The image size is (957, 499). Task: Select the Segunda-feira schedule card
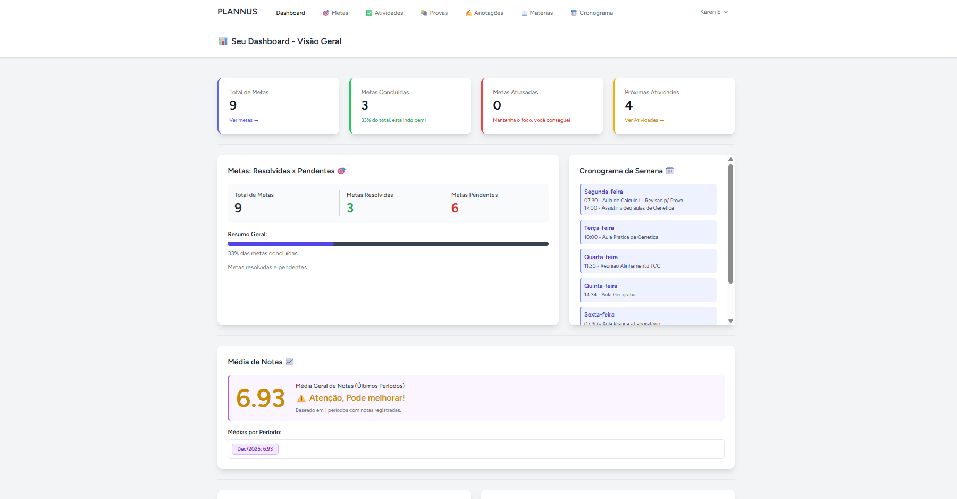(648, 199)
